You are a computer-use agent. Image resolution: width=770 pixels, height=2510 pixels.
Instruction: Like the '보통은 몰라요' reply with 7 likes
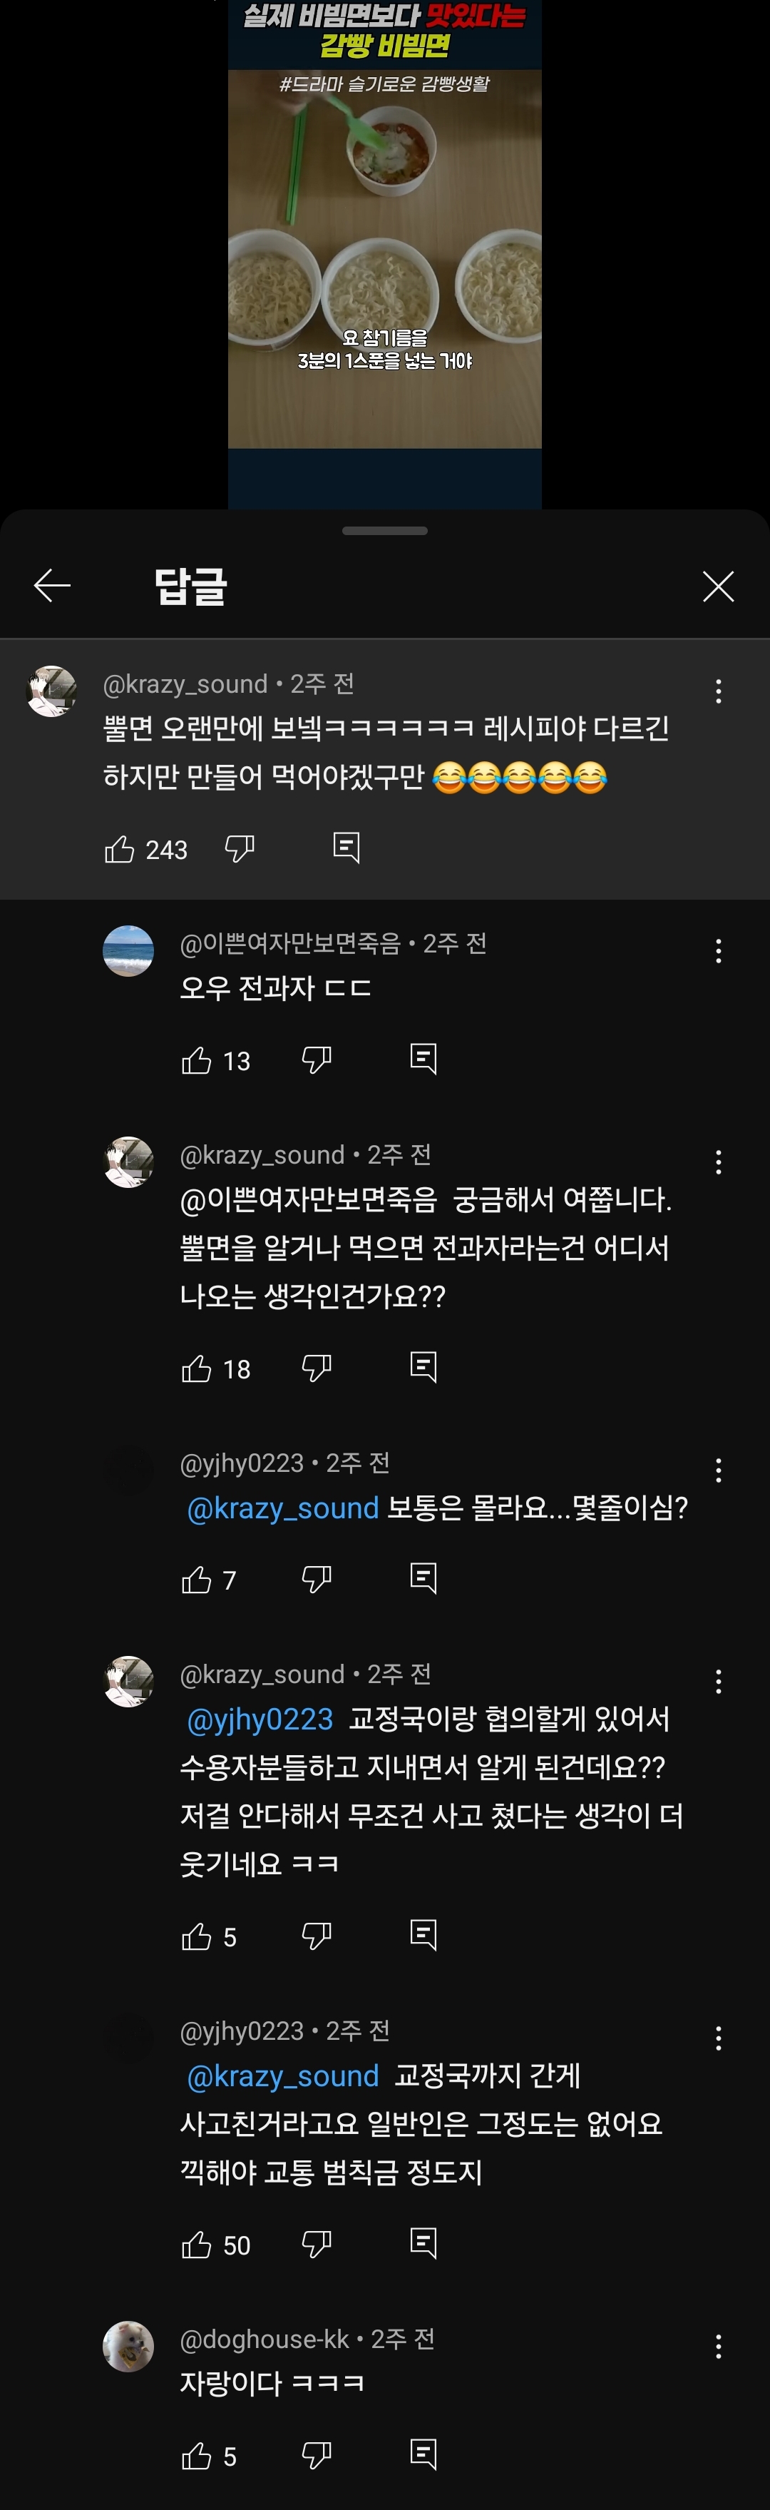(197, 1580)
